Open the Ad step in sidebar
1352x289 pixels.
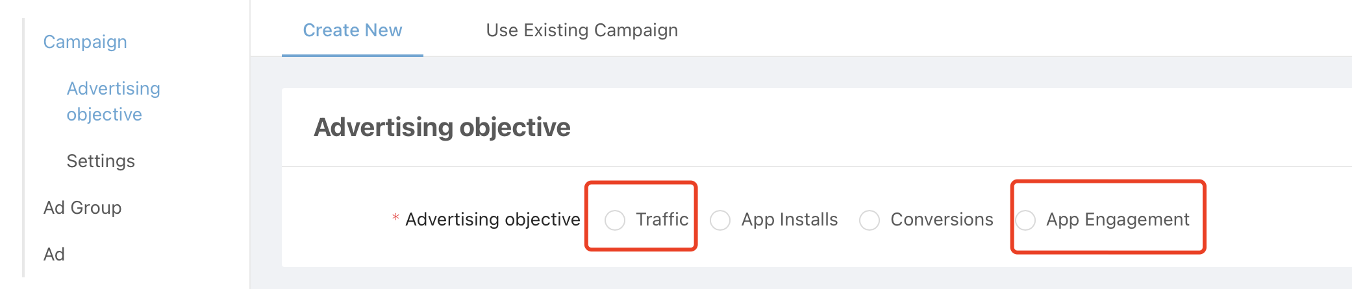coord(54,255)
